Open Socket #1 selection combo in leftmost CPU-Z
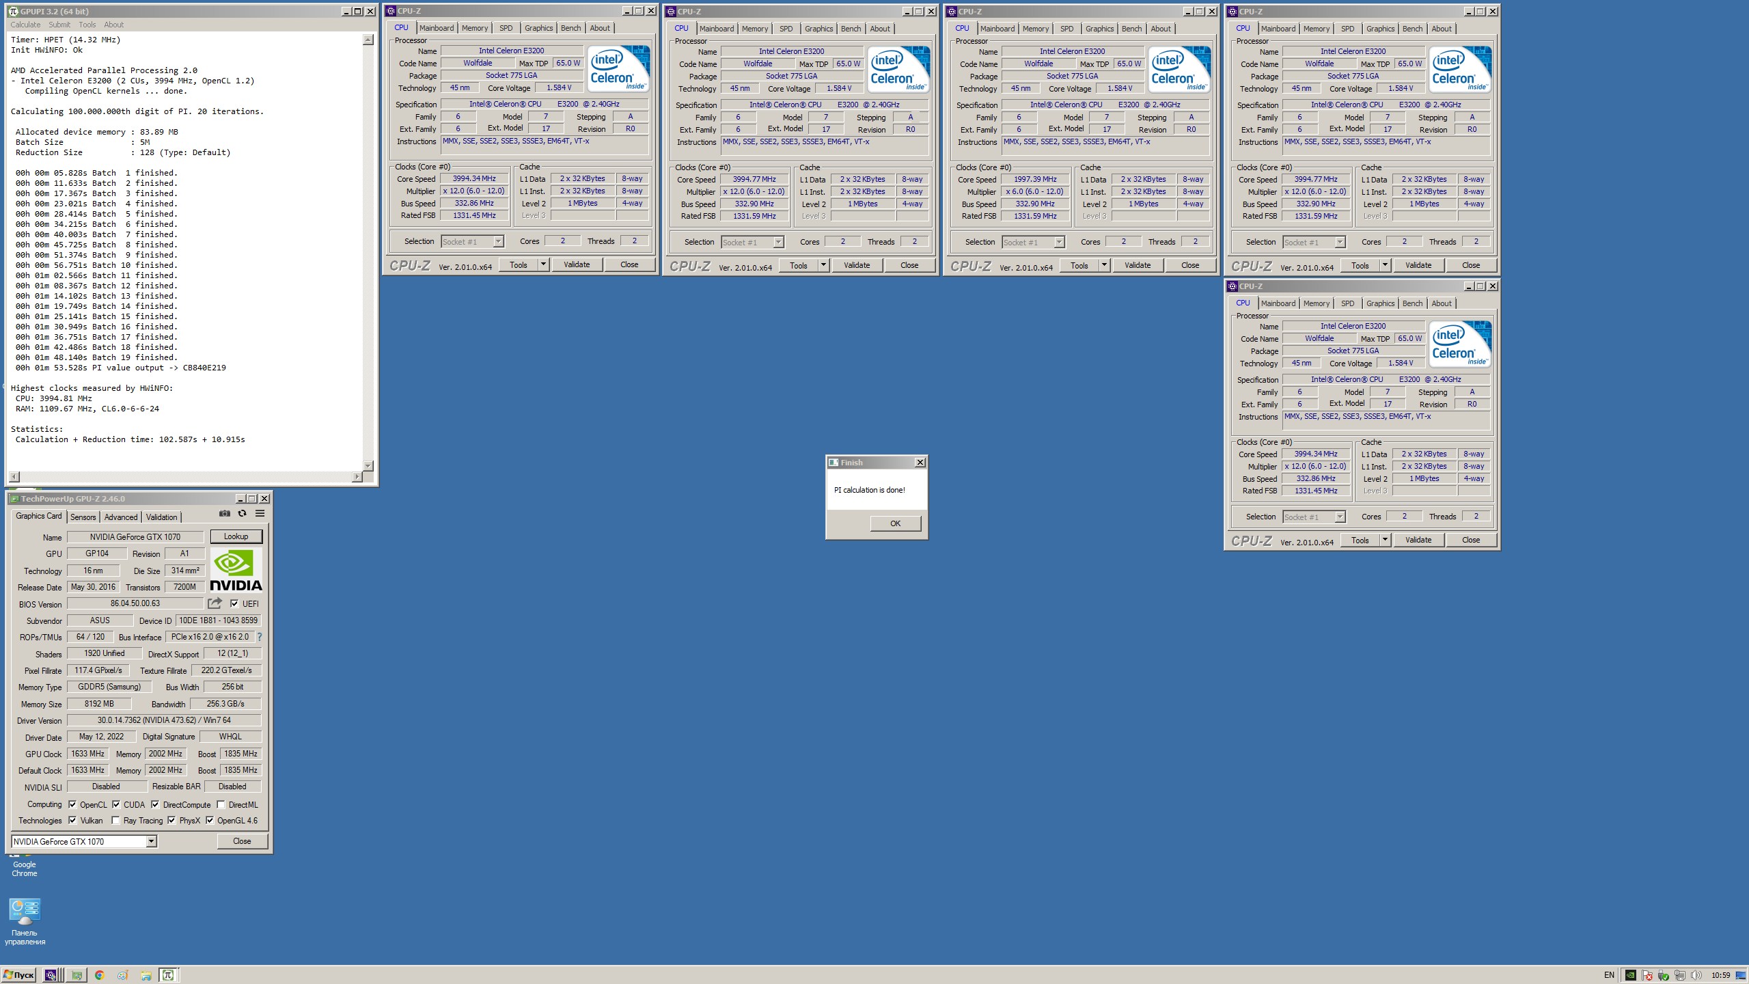 (472, 241)
